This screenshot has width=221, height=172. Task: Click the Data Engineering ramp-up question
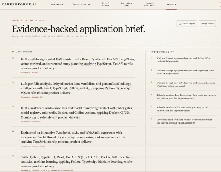click(186, 97)
